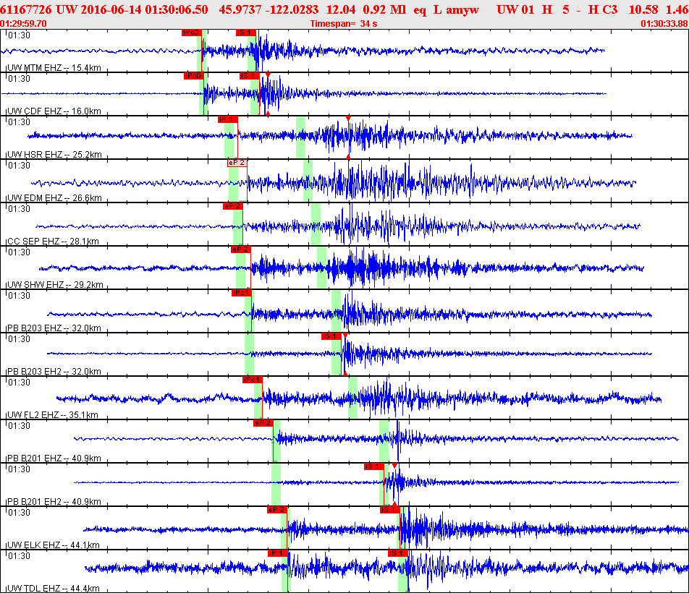The width and height of the screenshot is (689, 593).
Task: Select station label UW EDM EHZ -- 26.6km
Action: point(54,198)
